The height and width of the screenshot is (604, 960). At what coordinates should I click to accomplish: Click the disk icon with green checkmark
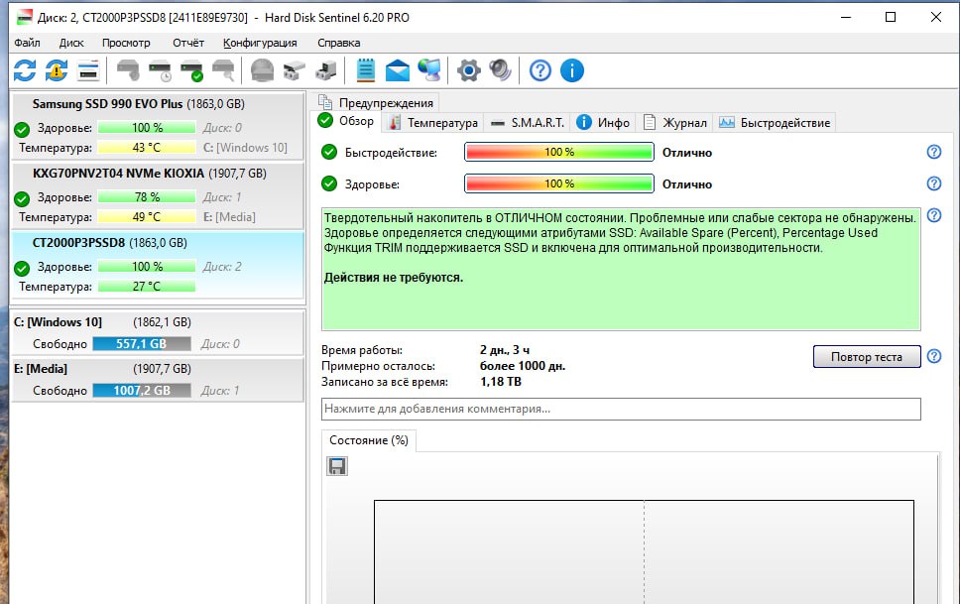click(192, 70)
